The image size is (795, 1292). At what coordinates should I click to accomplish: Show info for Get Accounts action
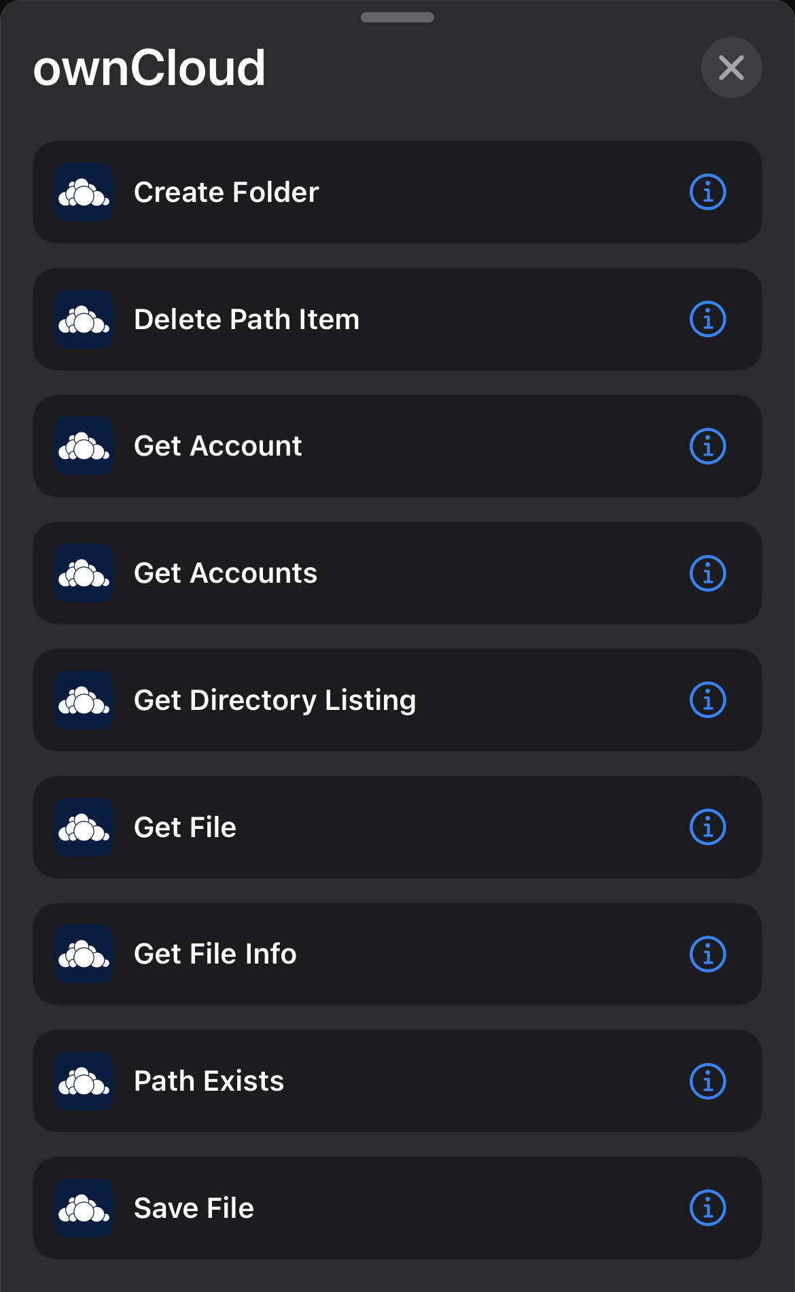pyautogui.click(x=708, y=573)
